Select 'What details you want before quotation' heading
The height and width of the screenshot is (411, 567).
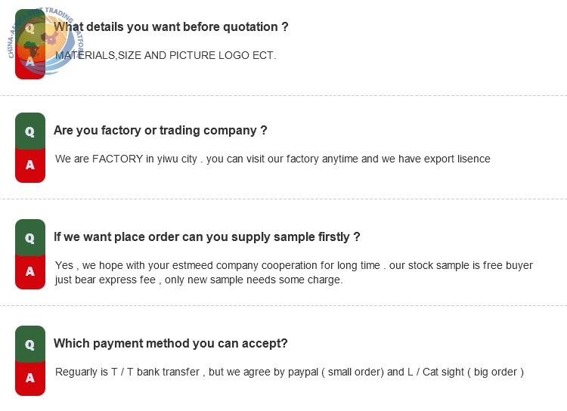pyautogui.click(x=171, y=26)
